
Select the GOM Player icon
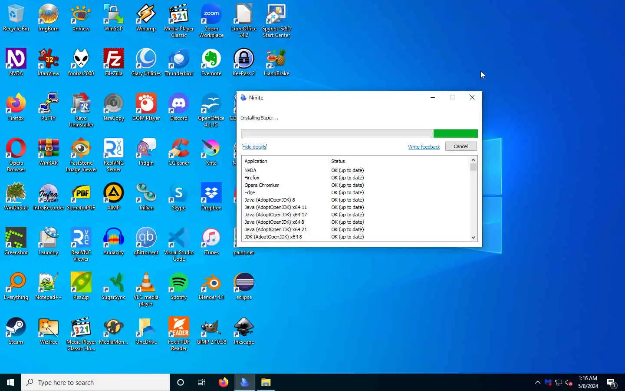146,107
